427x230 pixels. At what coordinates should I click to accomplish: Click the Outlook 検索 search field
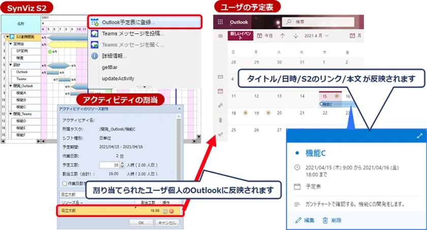318,22
